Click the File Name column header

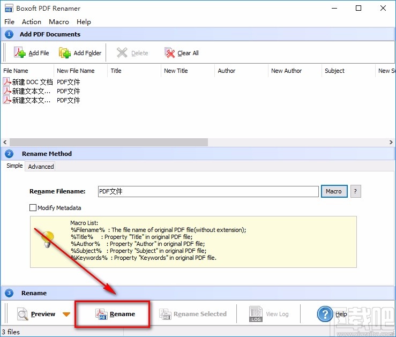point(27,71)
